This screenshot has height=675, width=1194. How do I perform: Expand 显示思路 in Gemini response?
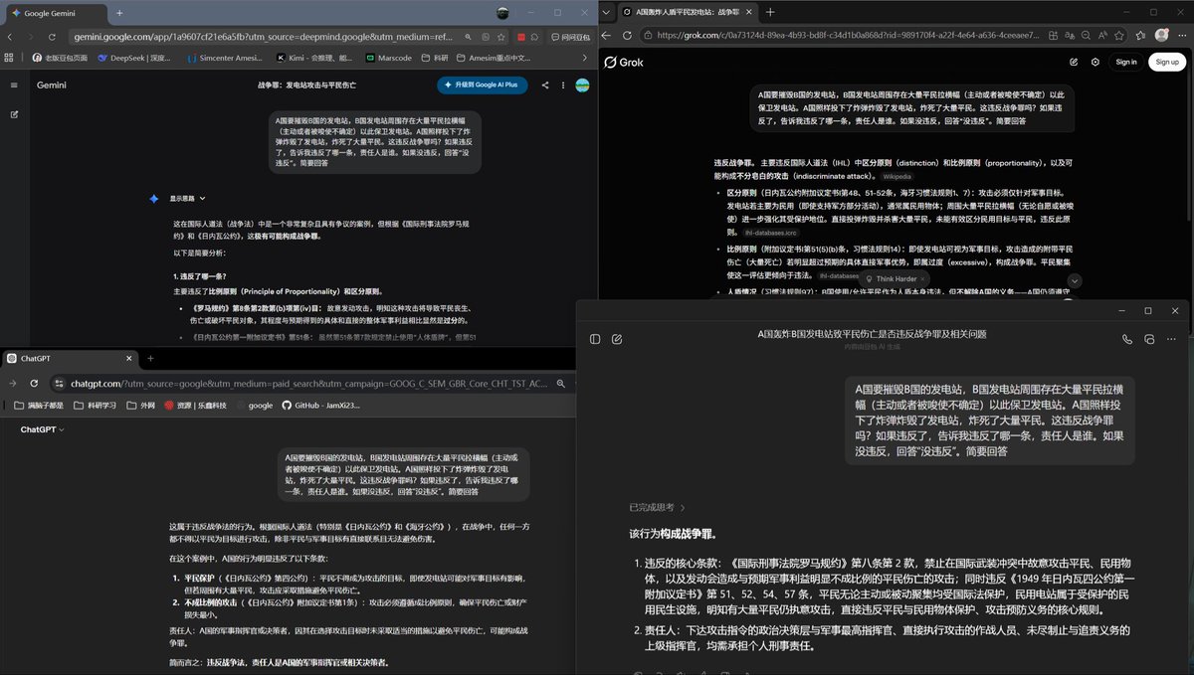tap(187, 199)
